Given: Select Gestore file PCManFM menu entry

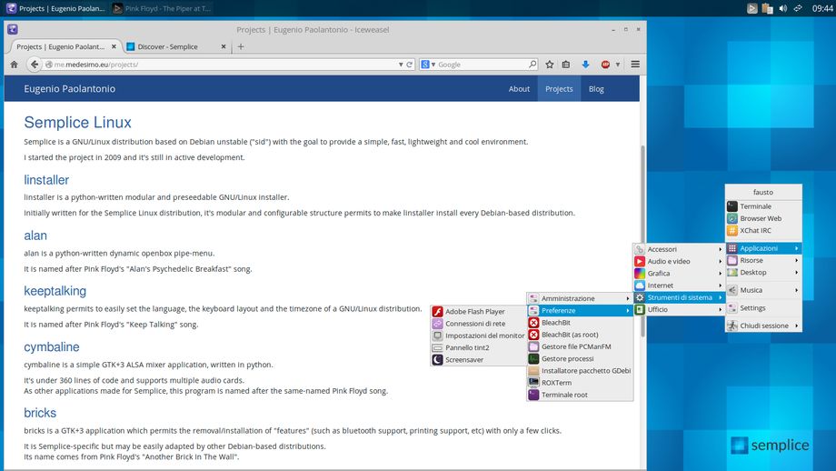Looking at the screenshot, I should click(x=576, y=346).
